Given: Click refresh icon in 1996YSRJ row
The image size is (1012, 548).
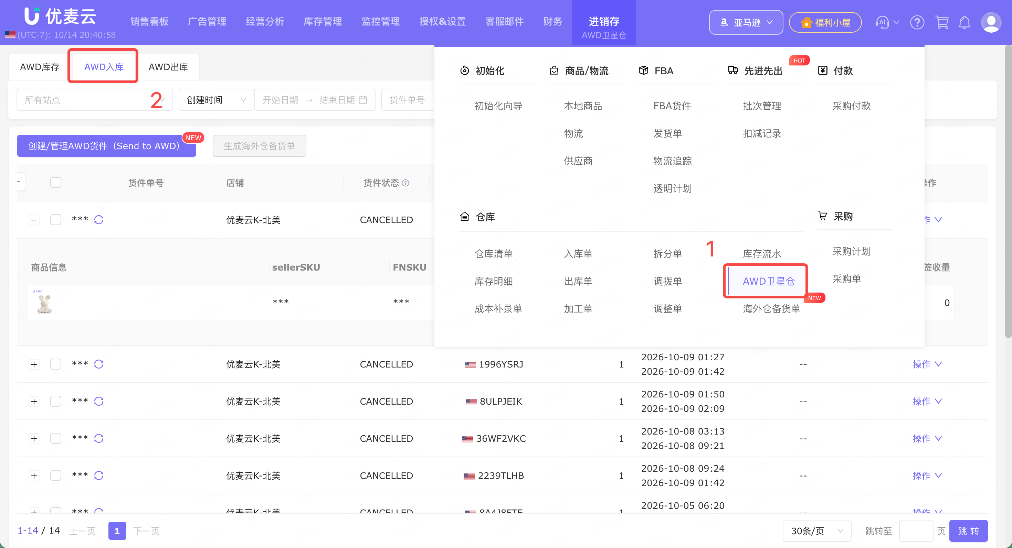Looking at the screenshot, I should pos(98,364).
